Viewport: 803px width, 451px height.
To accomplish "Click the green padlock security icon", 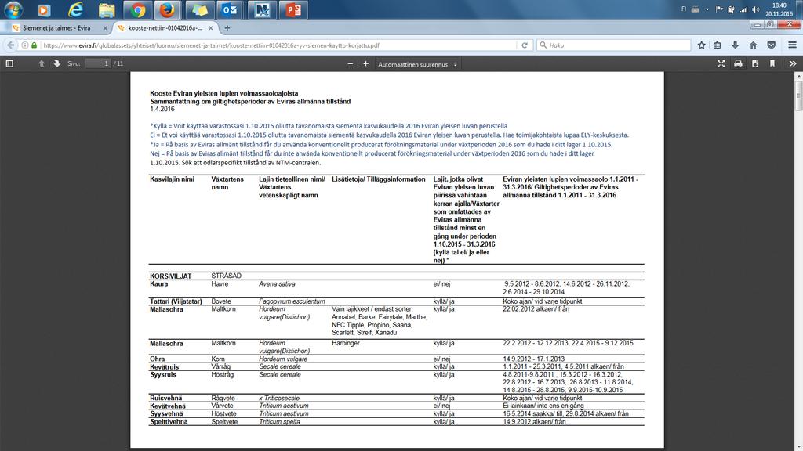I will [35, 45].
